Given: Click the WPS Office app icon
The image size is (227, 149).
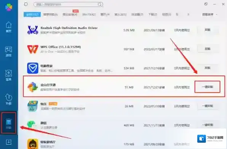Looking at the screenshot, I should pyautogui.click(x=33, y=49).
